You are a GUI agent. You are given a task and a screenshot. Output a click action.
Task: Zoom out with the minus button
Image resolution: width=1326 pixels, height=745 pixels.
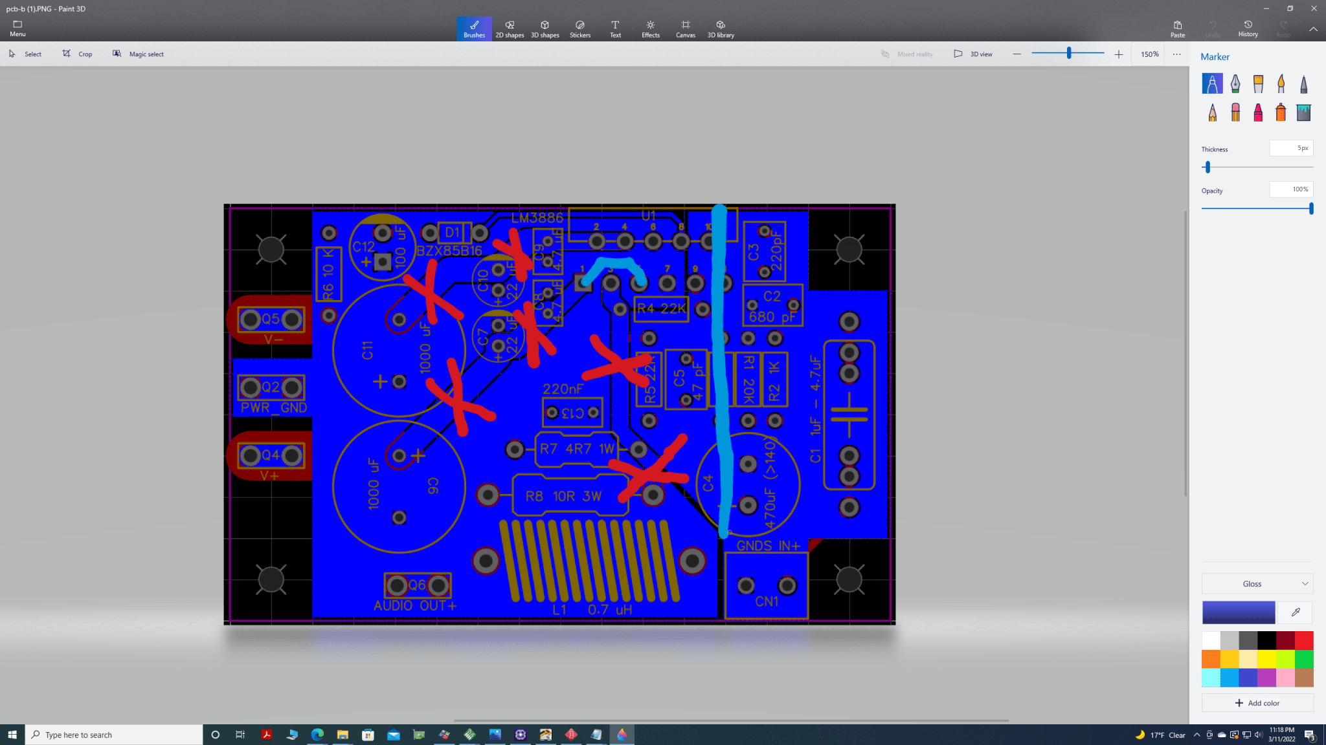[x=1017, y=54]
